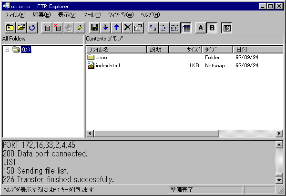Open the 表示(V) menu

coord(67,15)
